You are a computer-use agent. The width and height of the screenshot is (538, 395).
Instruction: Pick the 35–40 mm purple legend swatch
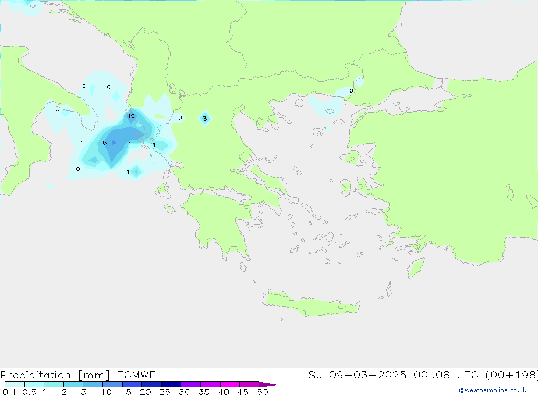[x=210, y=384]
